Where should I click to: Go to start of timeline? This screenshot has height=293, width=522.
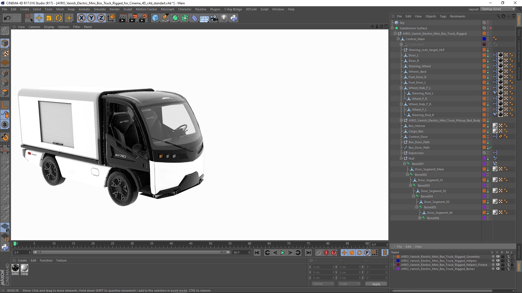[257, 253]
